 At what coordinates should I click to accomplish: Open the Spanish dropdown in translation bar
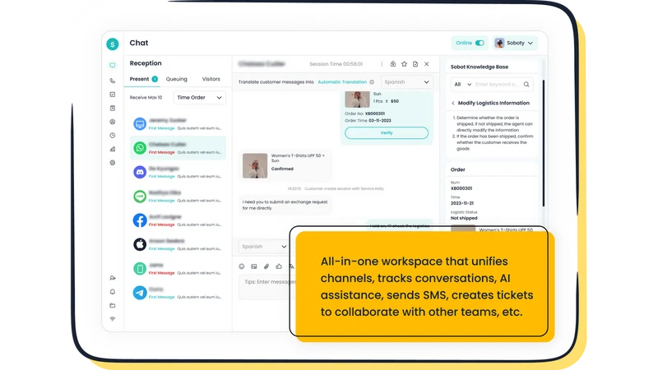click(406, 82)
